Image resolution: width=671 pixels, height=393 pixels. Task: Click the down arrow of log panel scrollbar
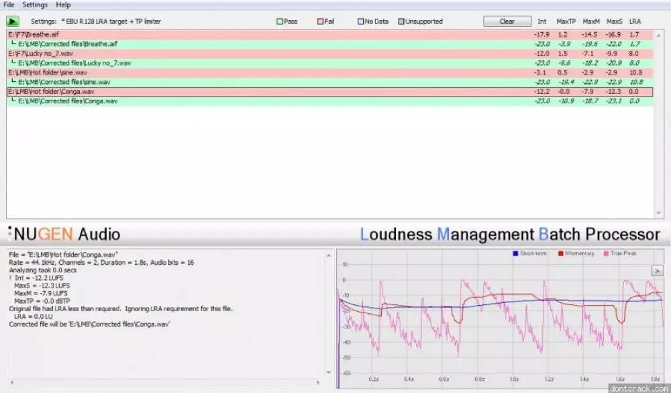[329, 372]
